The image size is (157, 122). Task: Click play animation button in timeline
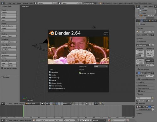[86, 120]
